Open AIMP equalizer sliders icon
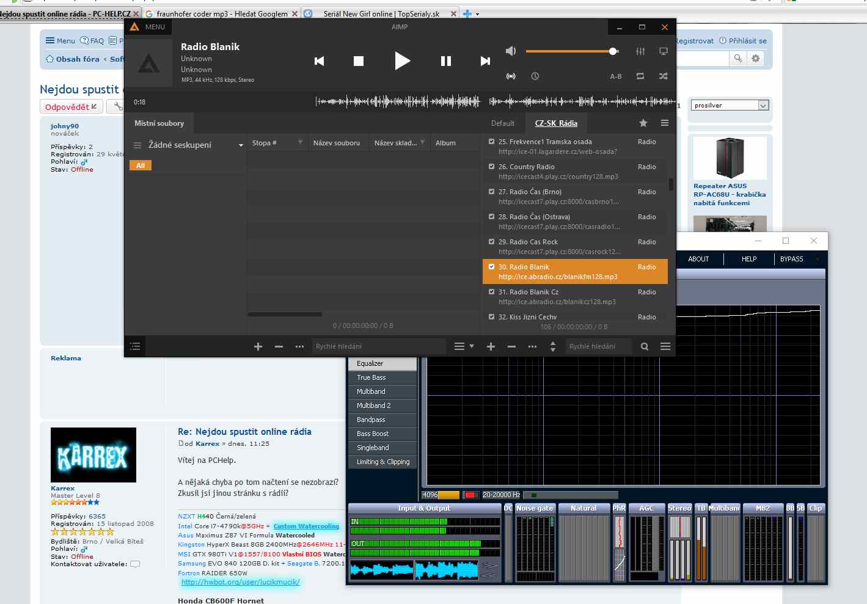The height and width of the screenshot is (604, 867). tap(640, 51)
